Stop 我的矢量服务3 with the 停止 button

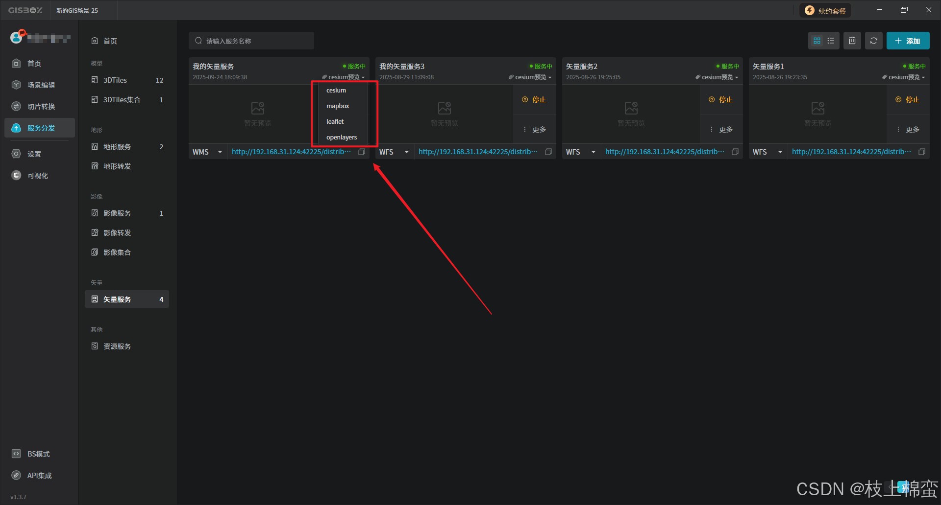(x=534, y=99)
